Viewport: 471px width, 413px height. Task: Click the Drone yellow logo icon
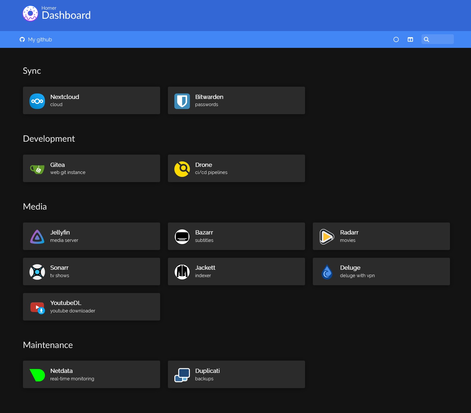tap(182, 169)
